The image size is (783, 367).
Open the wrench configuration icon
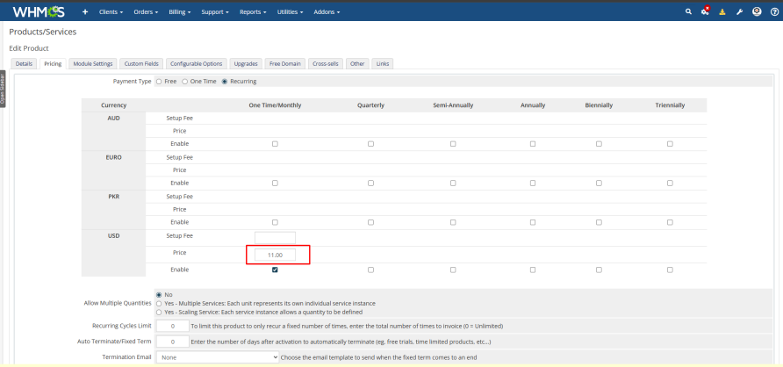739,12
